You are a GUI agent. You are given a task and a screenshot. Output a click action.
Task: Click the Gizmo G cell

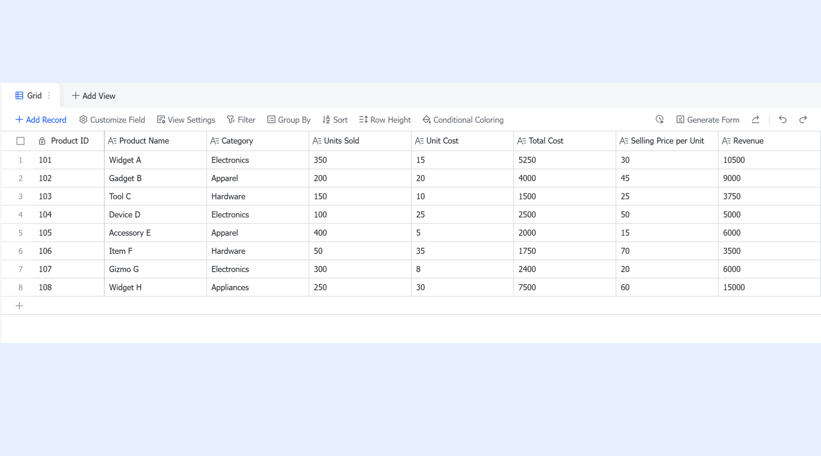(155, 269)
